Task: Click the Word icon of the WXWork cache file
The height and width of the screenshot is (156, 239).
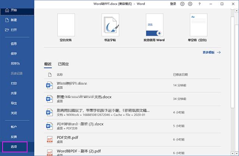Action: (49, 113)
